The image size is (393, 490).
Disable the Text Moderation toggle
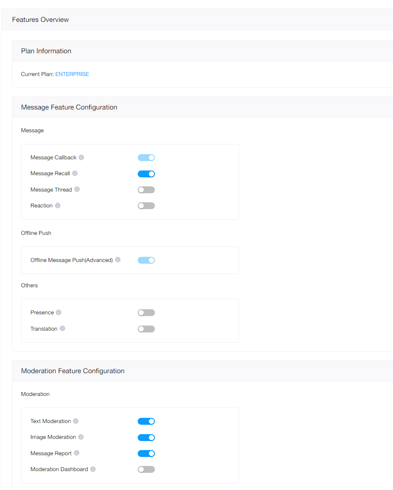[146, 421]
